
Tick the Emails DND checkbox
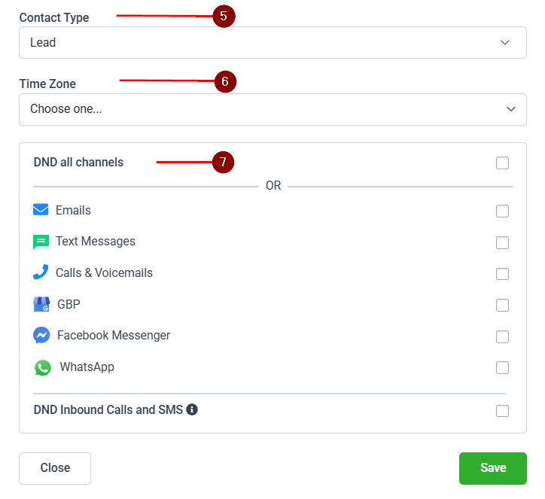point(502,211)
